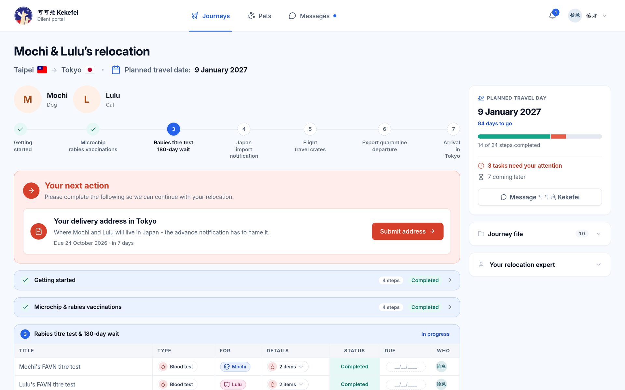Viewport: 625px width, 390px height.
Task: Click the red arrow icon beside Your next action
Action: tap(31, 190)
